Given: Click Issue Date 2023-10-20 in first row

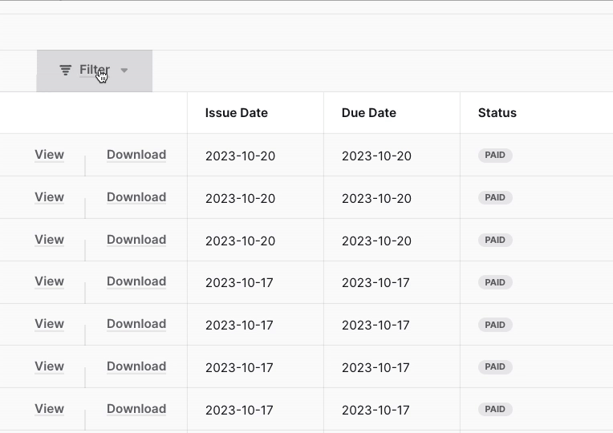Looking at the screenshot, I should (241, 156).
